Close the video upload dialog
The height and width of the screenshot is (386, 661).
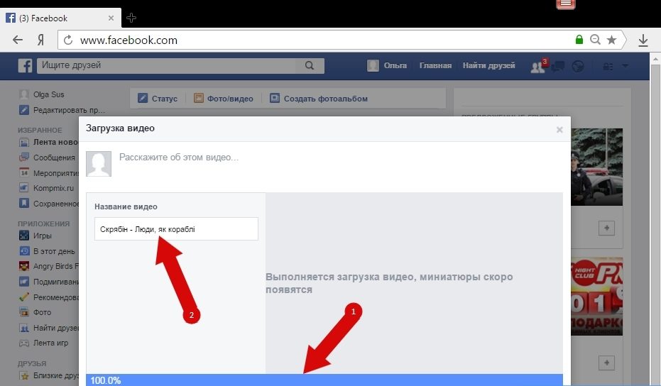tap(559, 130)
